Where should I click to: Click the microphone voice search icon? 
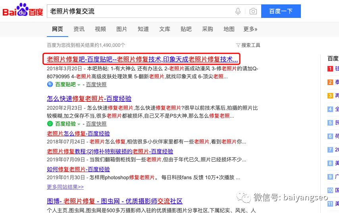[238, 12]
